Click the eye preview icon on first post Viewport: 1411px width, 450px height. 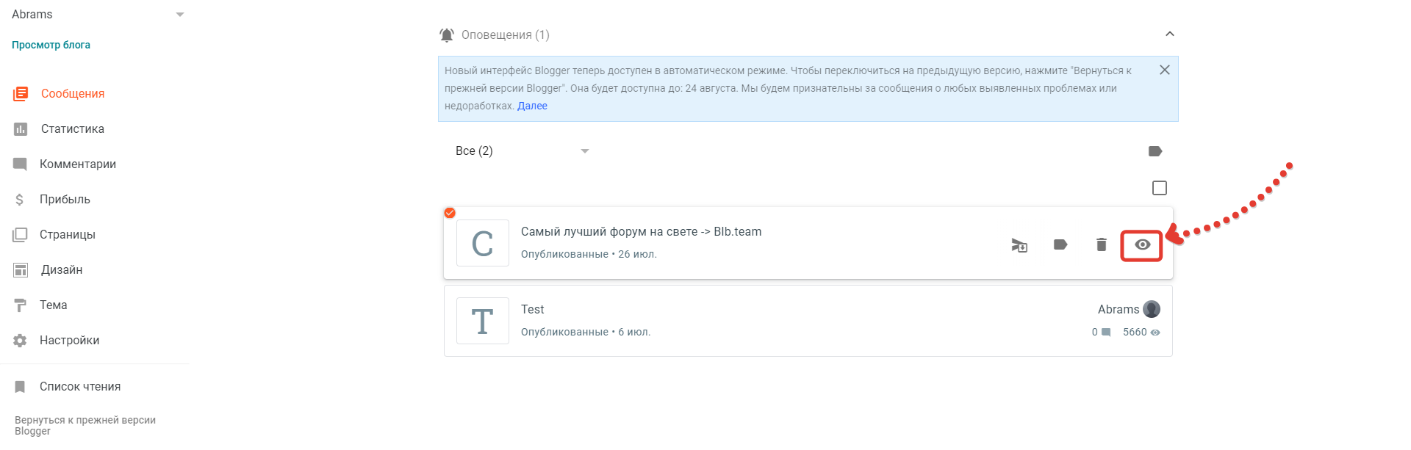click(x=1142, y=245)
